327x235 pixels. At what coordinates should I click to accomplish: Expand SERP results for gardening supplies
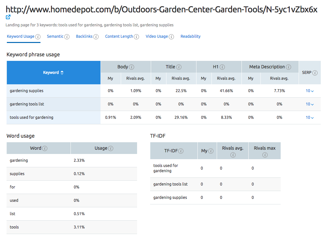[309, 90]
